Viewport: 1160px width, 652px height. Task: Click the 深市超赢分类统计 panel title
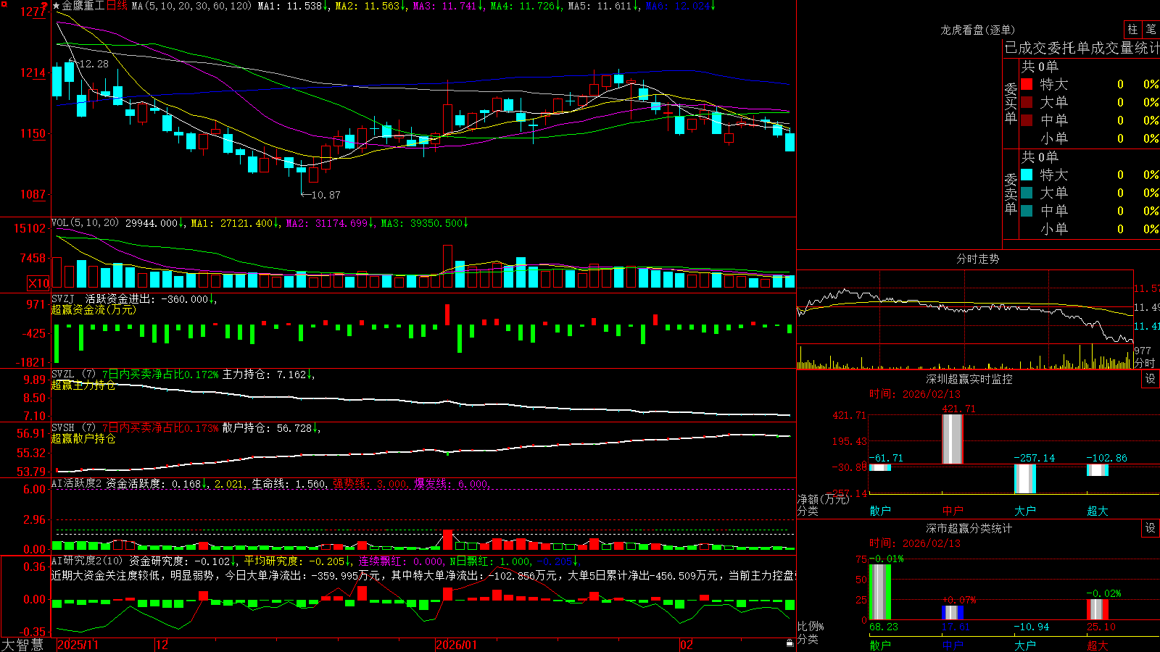969,528
